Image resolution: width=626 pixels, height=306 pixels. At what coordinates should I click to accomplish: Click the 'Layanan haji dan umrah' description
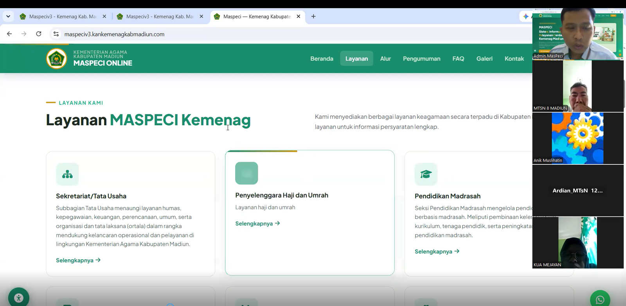point(265,207)
